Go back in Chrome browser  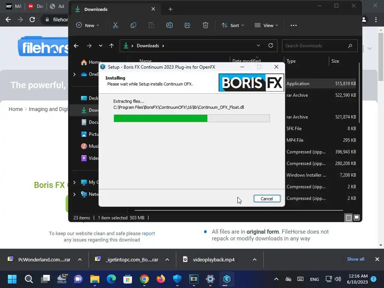8,19
